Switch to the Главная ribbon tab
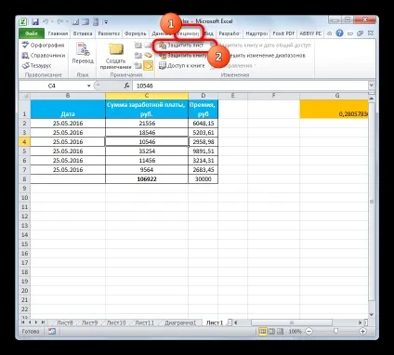The height and width of the screenshot is (355, 394). point(58,33)
